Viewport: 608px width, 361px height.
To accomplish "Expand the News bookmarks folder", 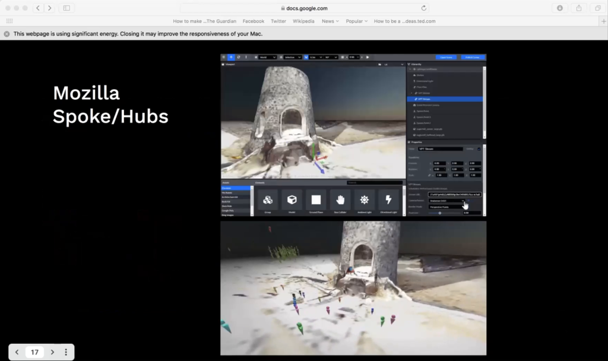I will (330, 21).
